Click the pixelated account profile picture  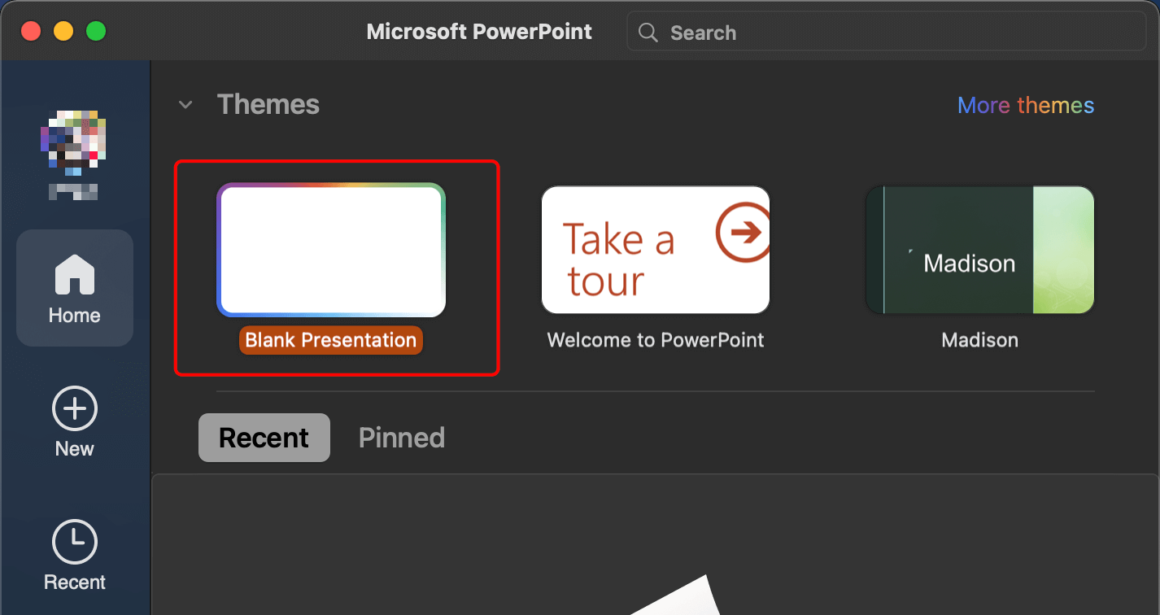click(74, 142)
